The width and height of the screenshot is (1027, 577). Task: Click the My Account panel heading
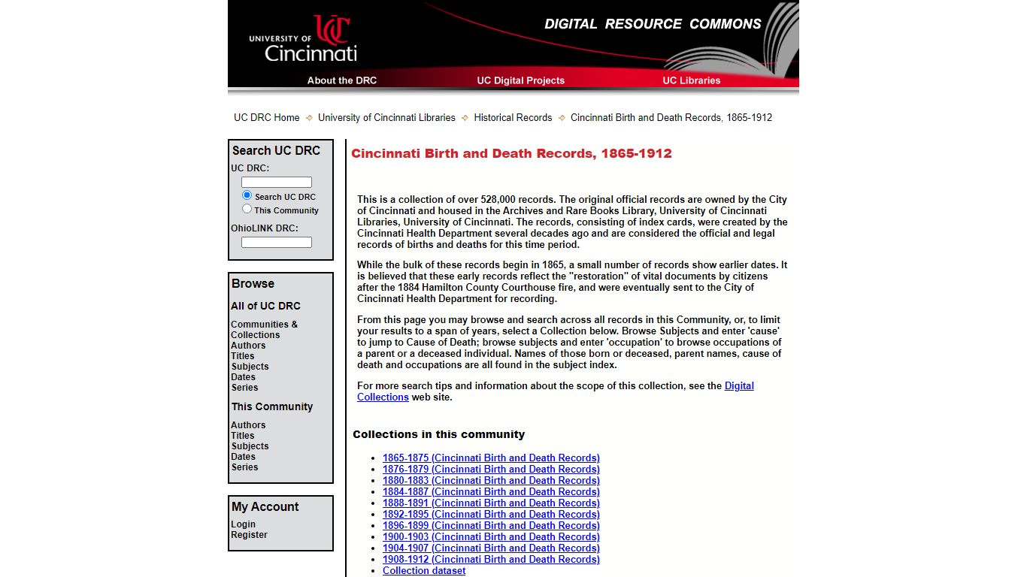pyautogui.click(x=265, y=506)
